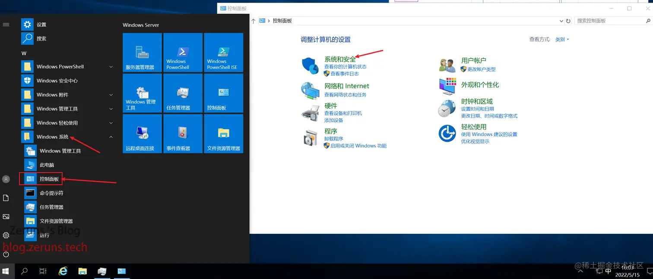Open 网络和 Internet category link

click(x=347, y=86)
